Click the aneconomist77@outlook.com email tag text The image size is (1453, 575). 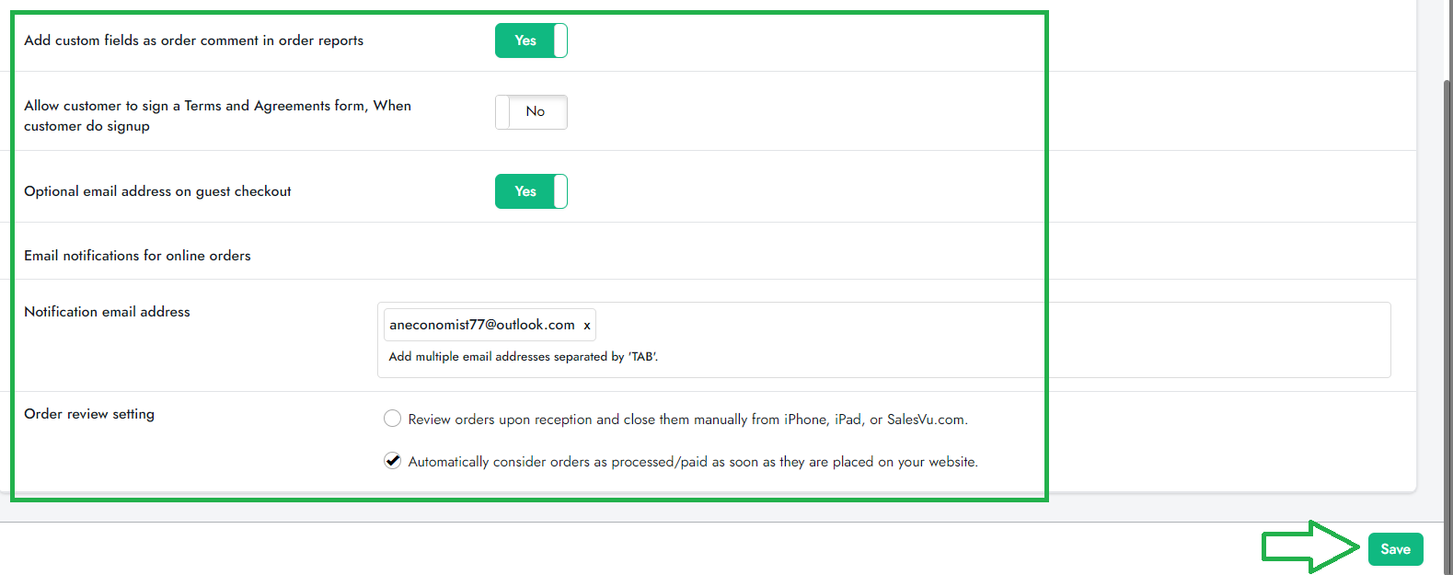tap(481, 325)
